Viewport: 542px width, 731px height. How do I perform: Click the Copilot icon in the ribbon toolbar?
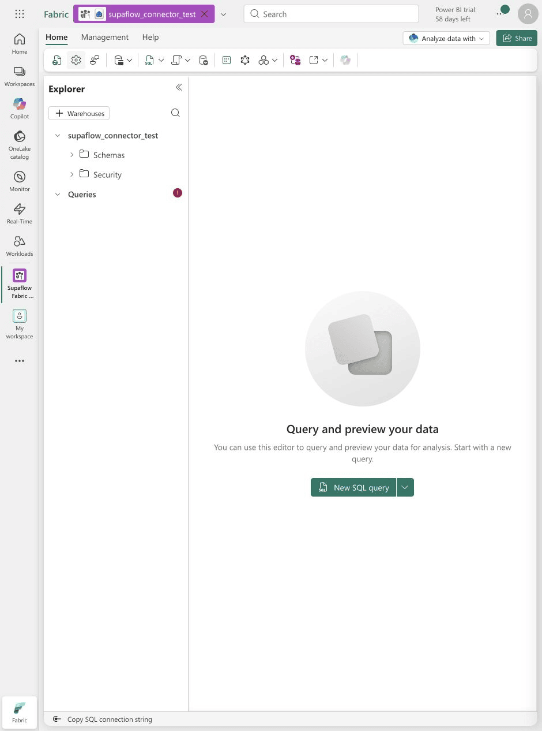pos(345,60)
